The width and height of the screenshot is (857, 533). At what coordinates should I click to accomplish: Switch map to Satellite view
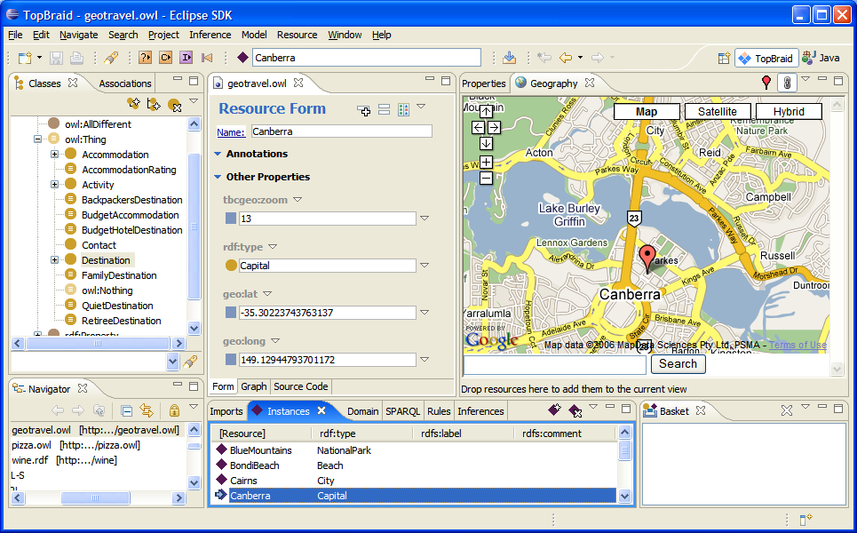[x=717, y=111]
